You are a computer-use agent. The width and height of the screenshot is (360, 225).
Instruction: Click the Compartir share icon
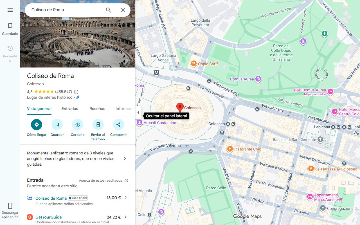[118, 125]
